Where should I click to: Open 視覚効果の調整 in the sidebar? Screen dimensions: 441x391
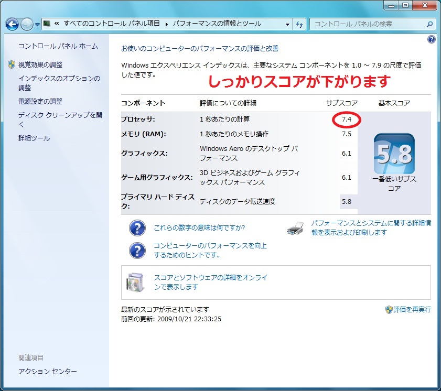click(x=40, y=64)
